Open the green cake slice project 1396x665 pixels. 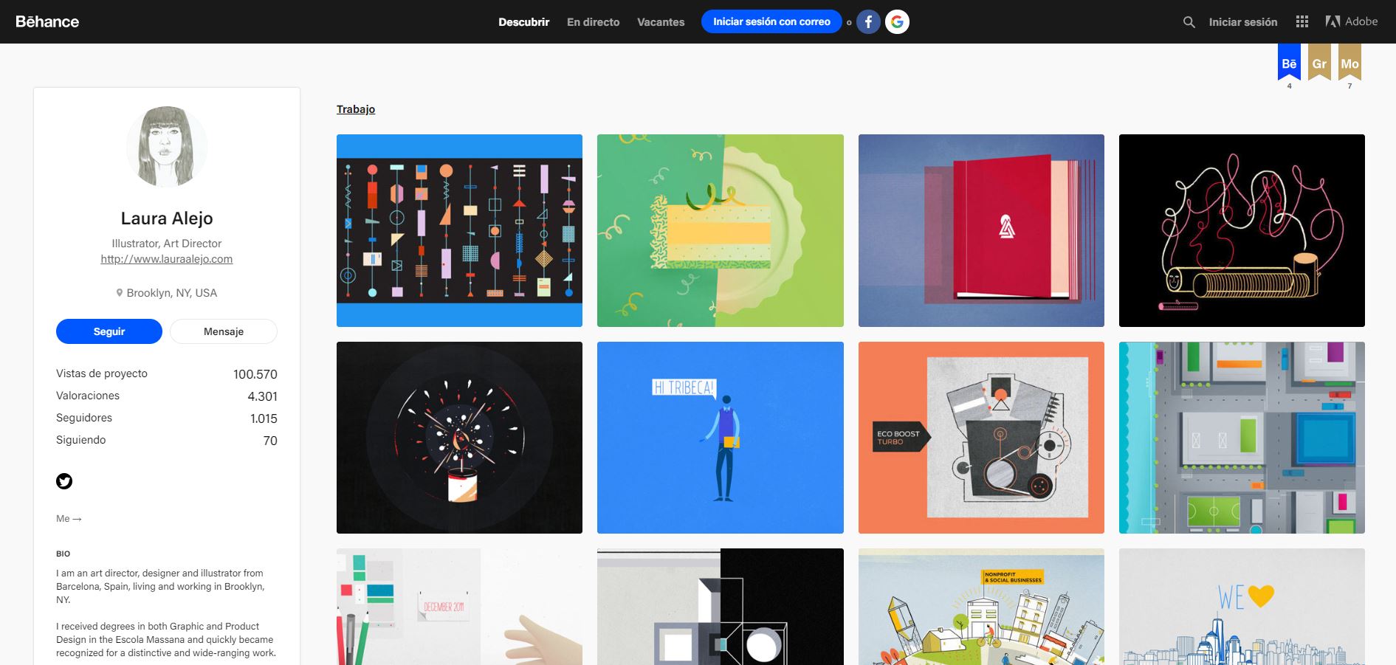720,230
